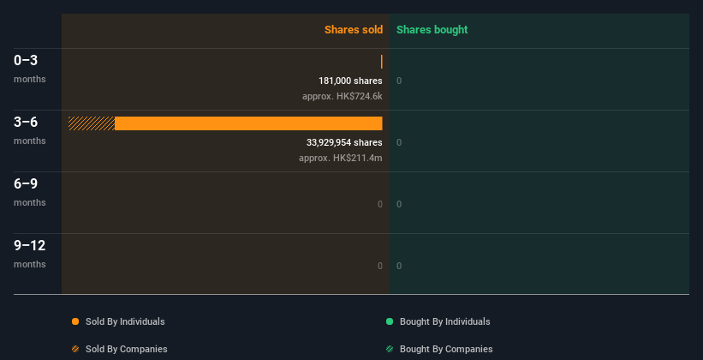
Task: Click shares bought zero in 0–3 months row
Action: point(399,81)
